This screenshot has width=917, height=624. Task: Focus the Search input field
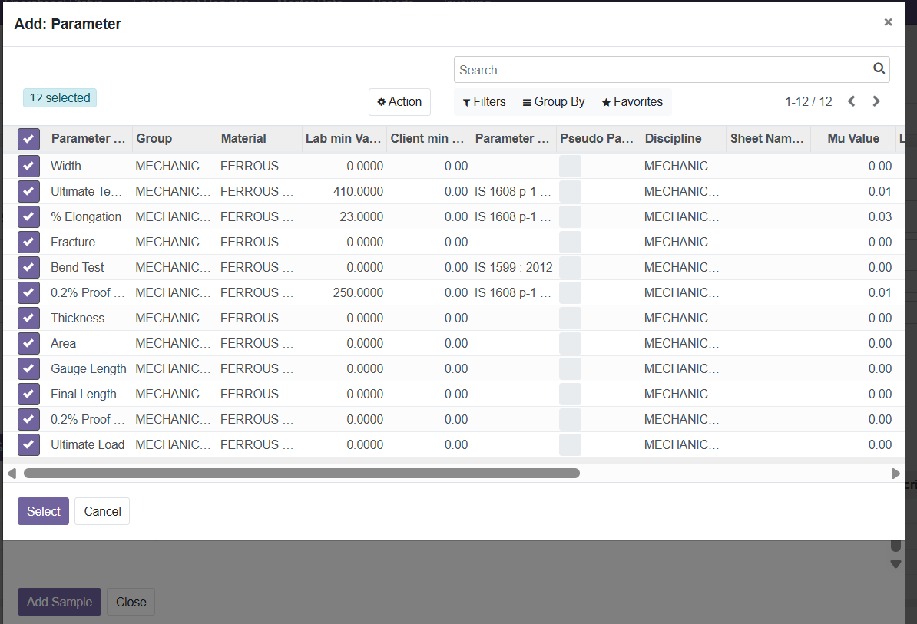660,70
